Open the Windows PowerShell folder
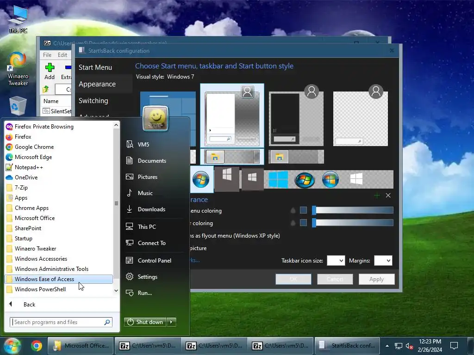Viewport: 474px width, 355px height. pos(59,289)
